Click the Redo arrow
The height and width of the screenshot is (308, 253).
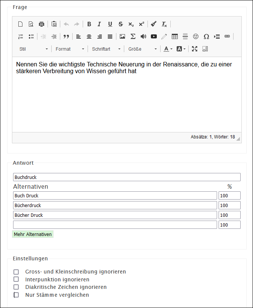(x=77, y=24)
